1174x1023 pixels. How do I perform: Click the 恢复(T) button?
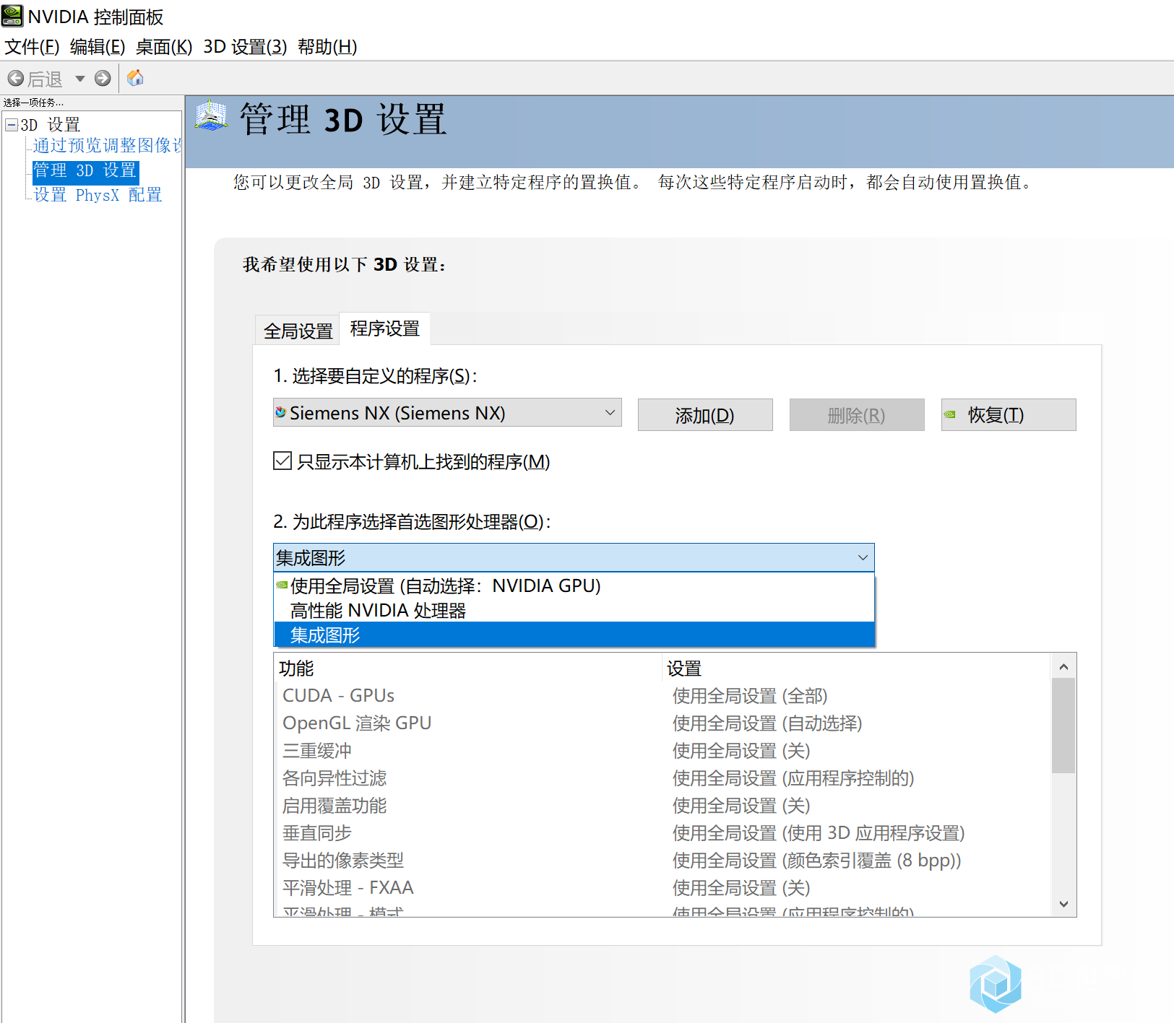click(1009, 415)
